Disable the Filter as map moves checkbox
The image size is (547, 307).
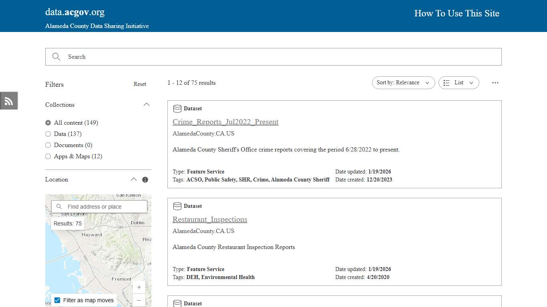57,299
